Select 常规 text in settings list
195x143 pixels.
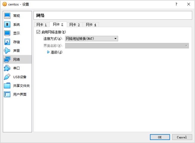point(17,16)
